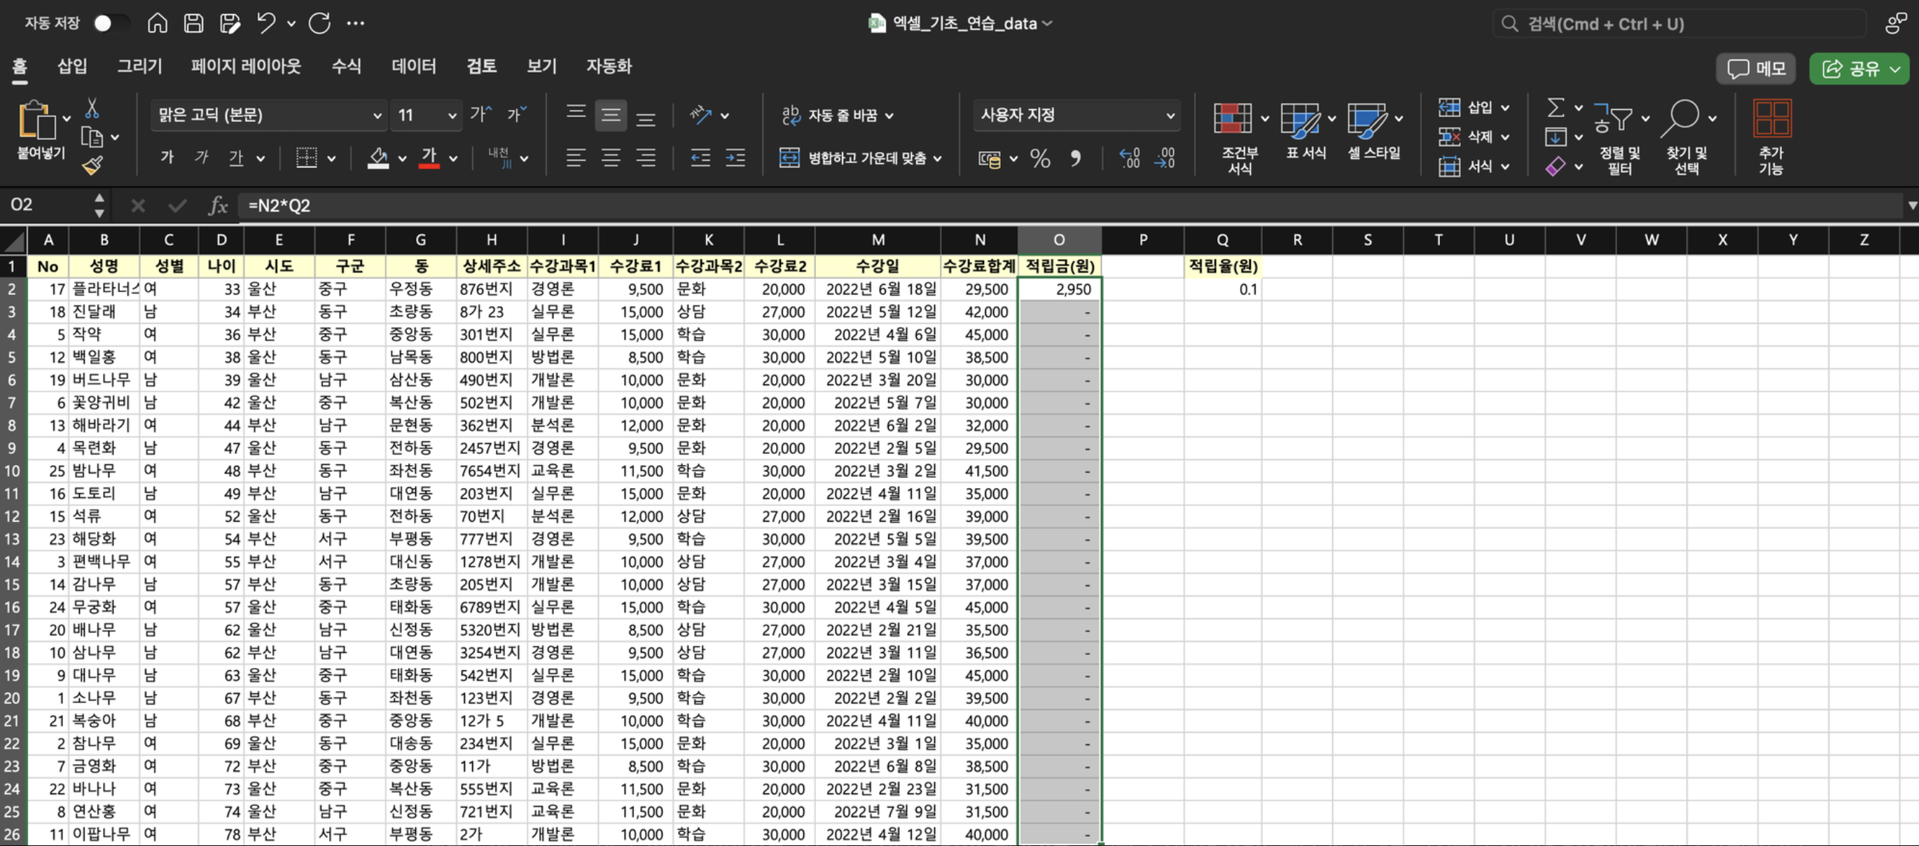Screen dimensions: 1919x846
Task: Click the insert function fx icon
Action: pos(218,205)
